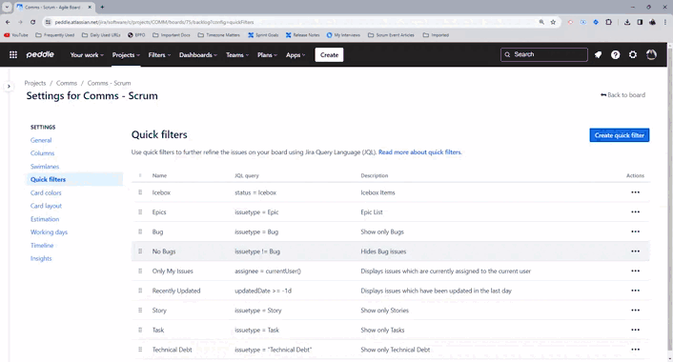Grab the drag handle for Epics row

[140, 211]
